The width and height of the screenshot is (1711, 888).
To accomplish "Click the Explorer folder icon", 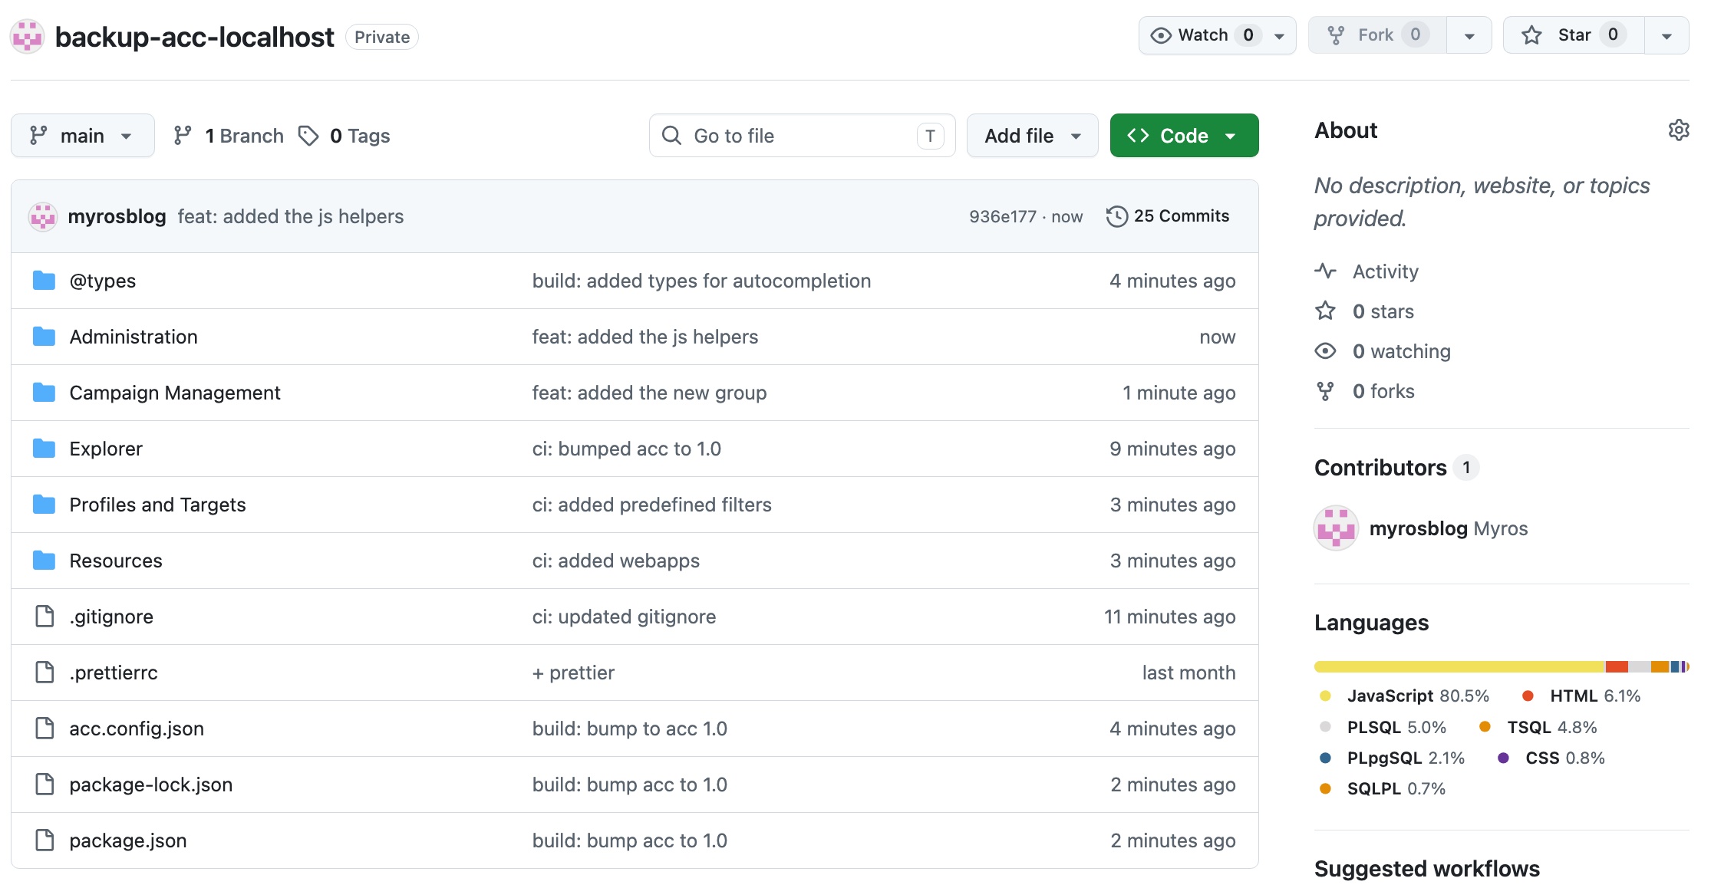I will coord(45,449).
